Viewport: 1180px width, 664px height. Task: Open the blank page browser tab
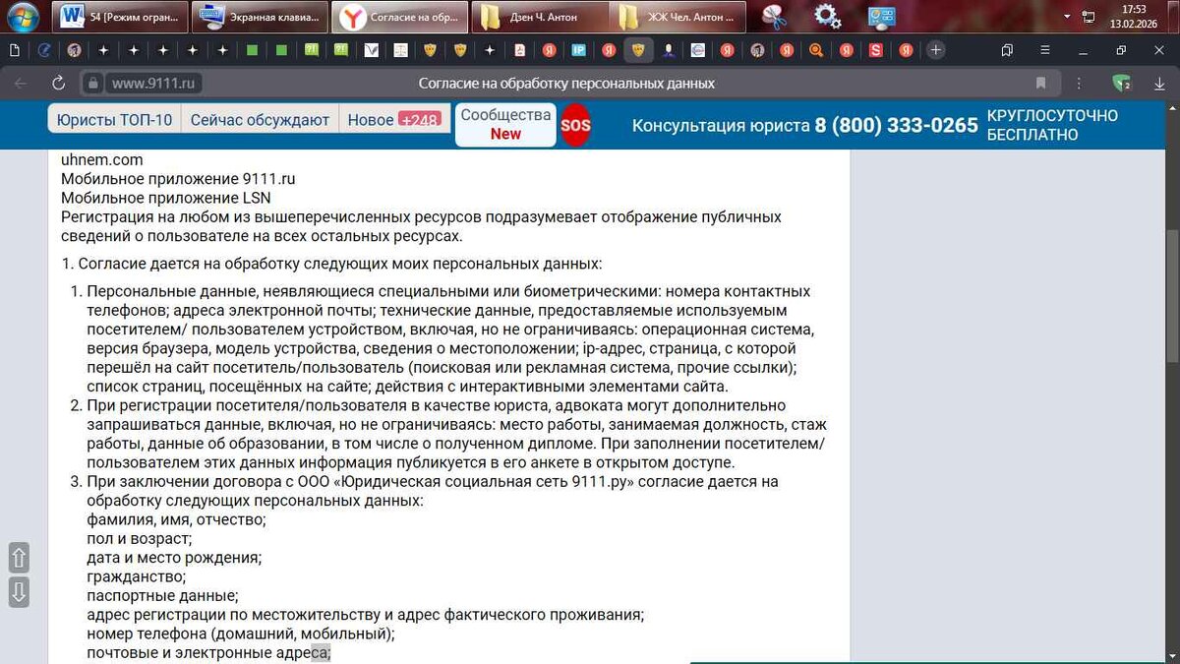click(15, 50)
